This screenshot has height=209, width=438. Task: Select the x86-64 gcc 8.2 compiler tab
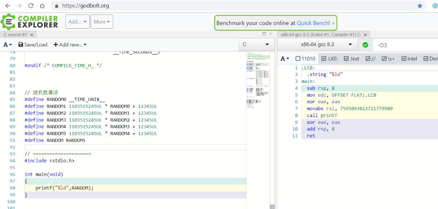click(x=320, y=35)
